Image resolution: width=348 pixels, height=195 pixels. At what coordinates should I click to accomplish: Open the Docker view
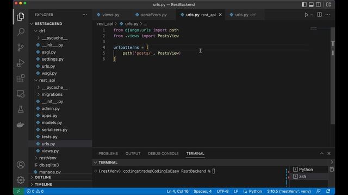(x=21, y=125)
